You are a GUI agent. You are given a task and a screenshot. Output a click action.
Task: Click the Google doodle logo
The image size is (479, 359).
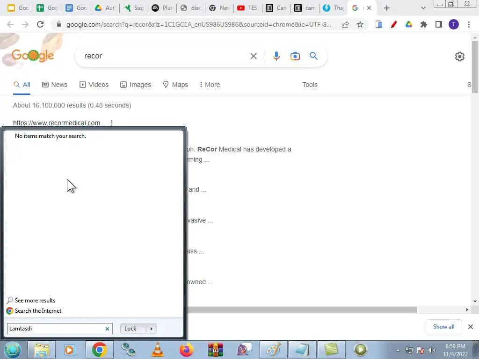pyautogui.click(x=32, y=56)
